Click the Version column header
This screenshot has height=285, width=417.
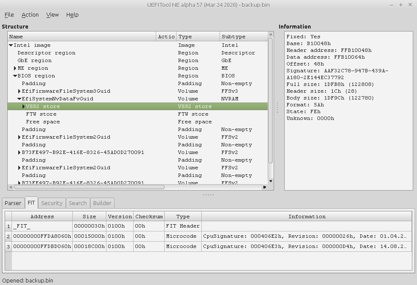coord(120,217)
